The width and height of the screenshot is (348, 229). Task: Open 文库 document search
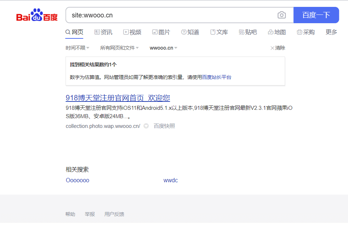(219, 32)
